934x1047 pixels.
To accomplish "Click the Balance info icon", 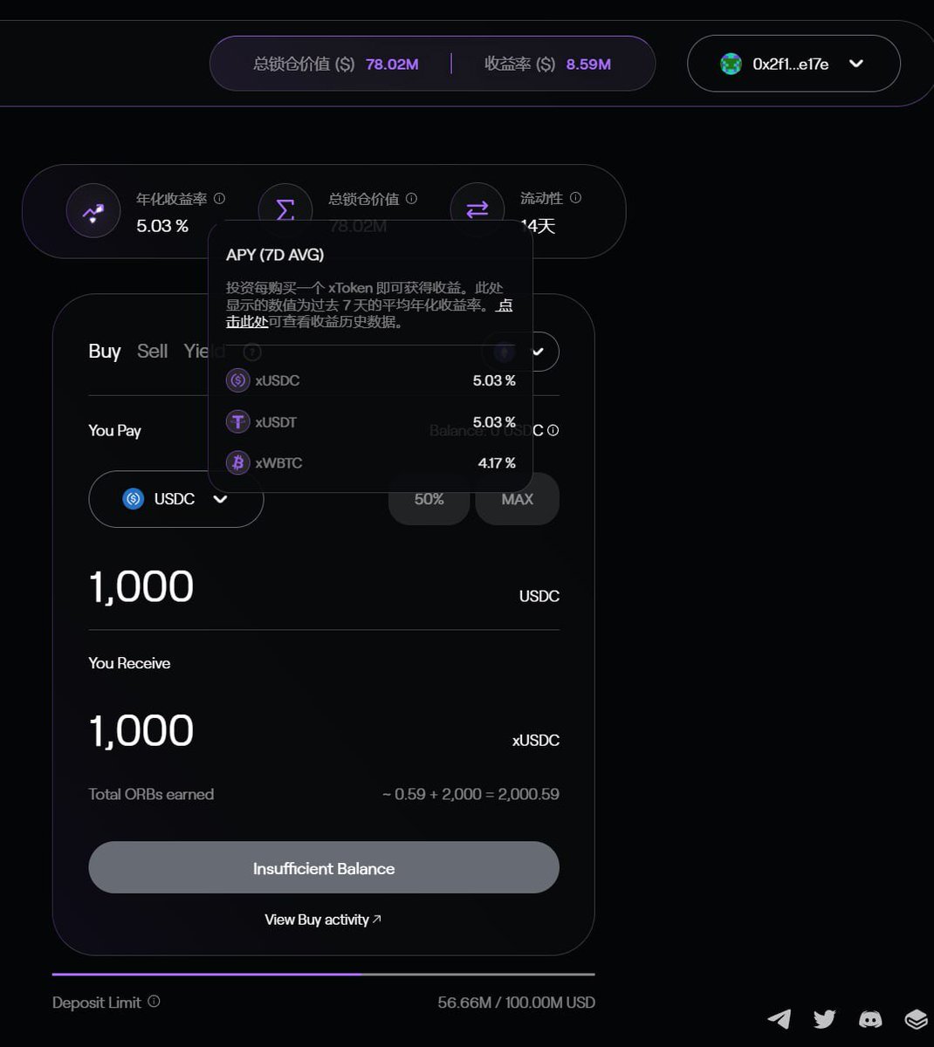I will [553, 430].
